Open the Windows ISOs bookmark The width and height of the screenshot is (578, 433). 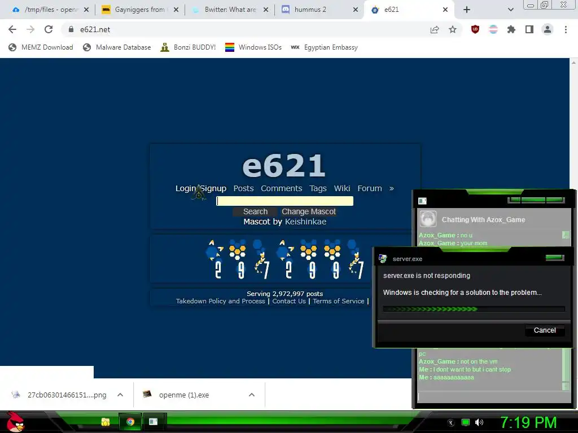tap(253, 47)
